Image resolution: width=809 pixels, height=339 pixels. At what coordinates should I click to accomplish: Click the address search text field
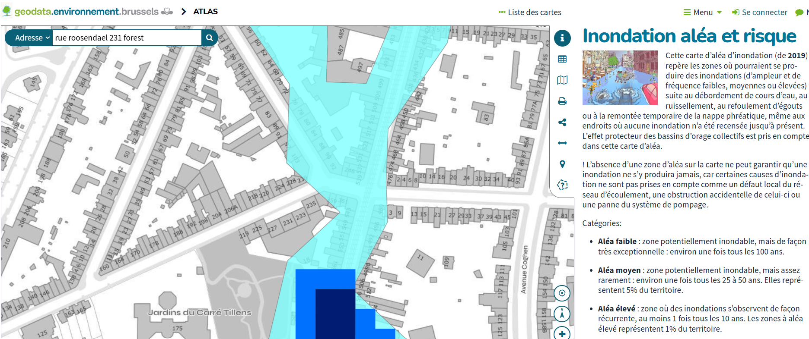(x=127, y=38)
